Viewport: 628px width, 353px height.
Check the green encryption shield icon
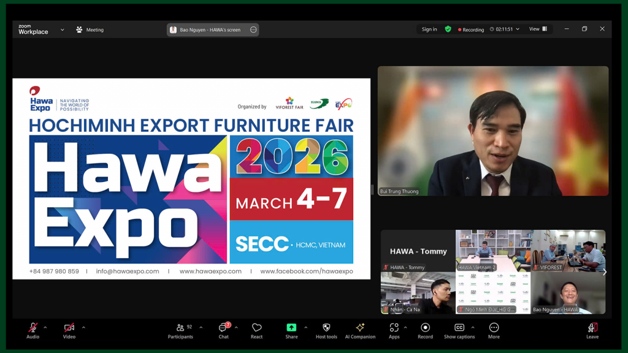[448, 29]
